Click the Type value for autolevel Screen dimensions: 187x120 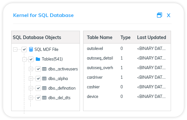pos(121,48)
